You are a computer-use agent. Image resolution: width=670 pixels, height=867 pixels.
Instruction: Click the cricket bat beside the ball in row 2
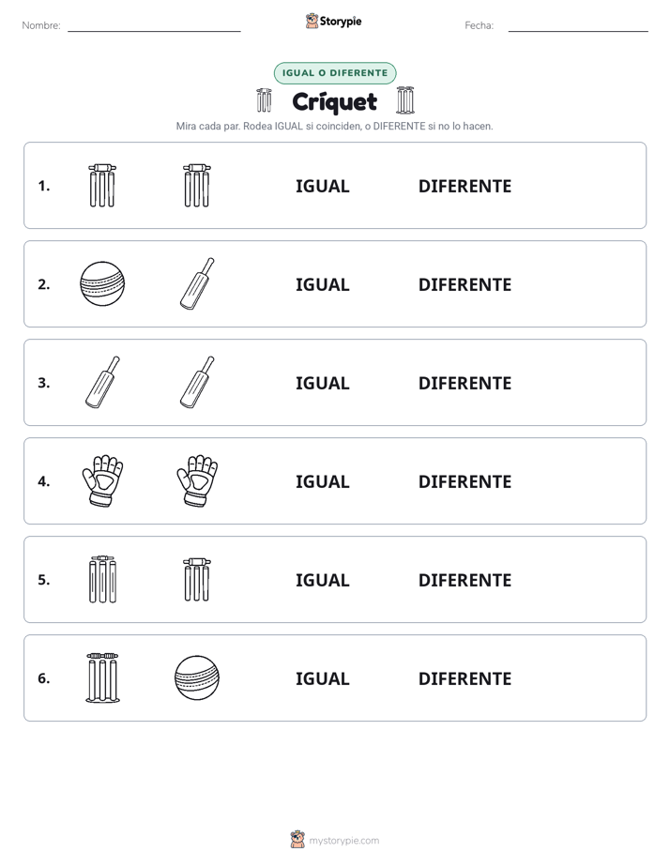(197, 283)
